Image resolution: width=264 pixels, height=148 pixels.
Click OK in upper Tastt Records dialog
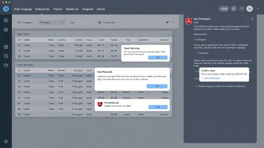pyautogui.click(x=158, y=58)
